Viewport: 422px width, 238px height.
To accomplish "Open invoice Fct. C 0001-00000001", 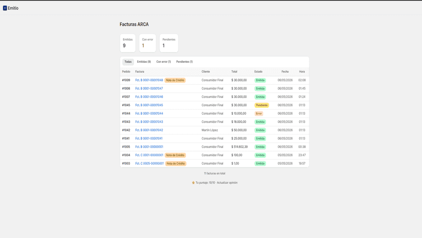I will click(149, 155).
